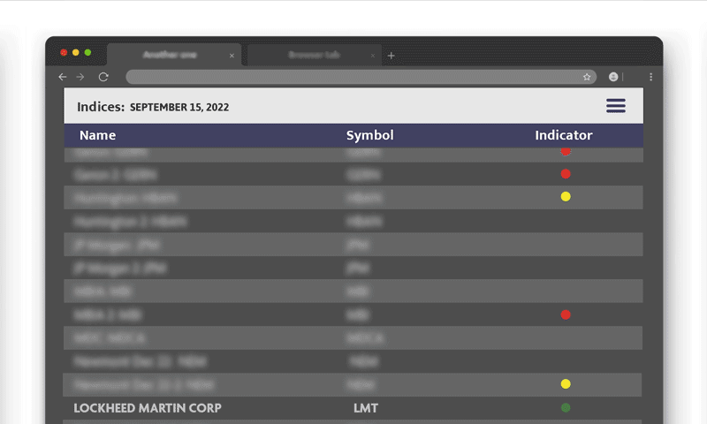
Task: Click Lockheed Martin's green indicator dot
Action: pyautogui.click(x=566, y=408)
